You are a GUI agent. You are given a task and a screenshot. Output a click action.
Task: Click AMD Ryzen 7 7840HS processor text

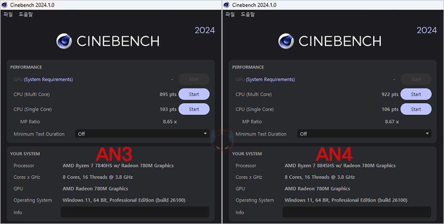click(x=118, y=165)
